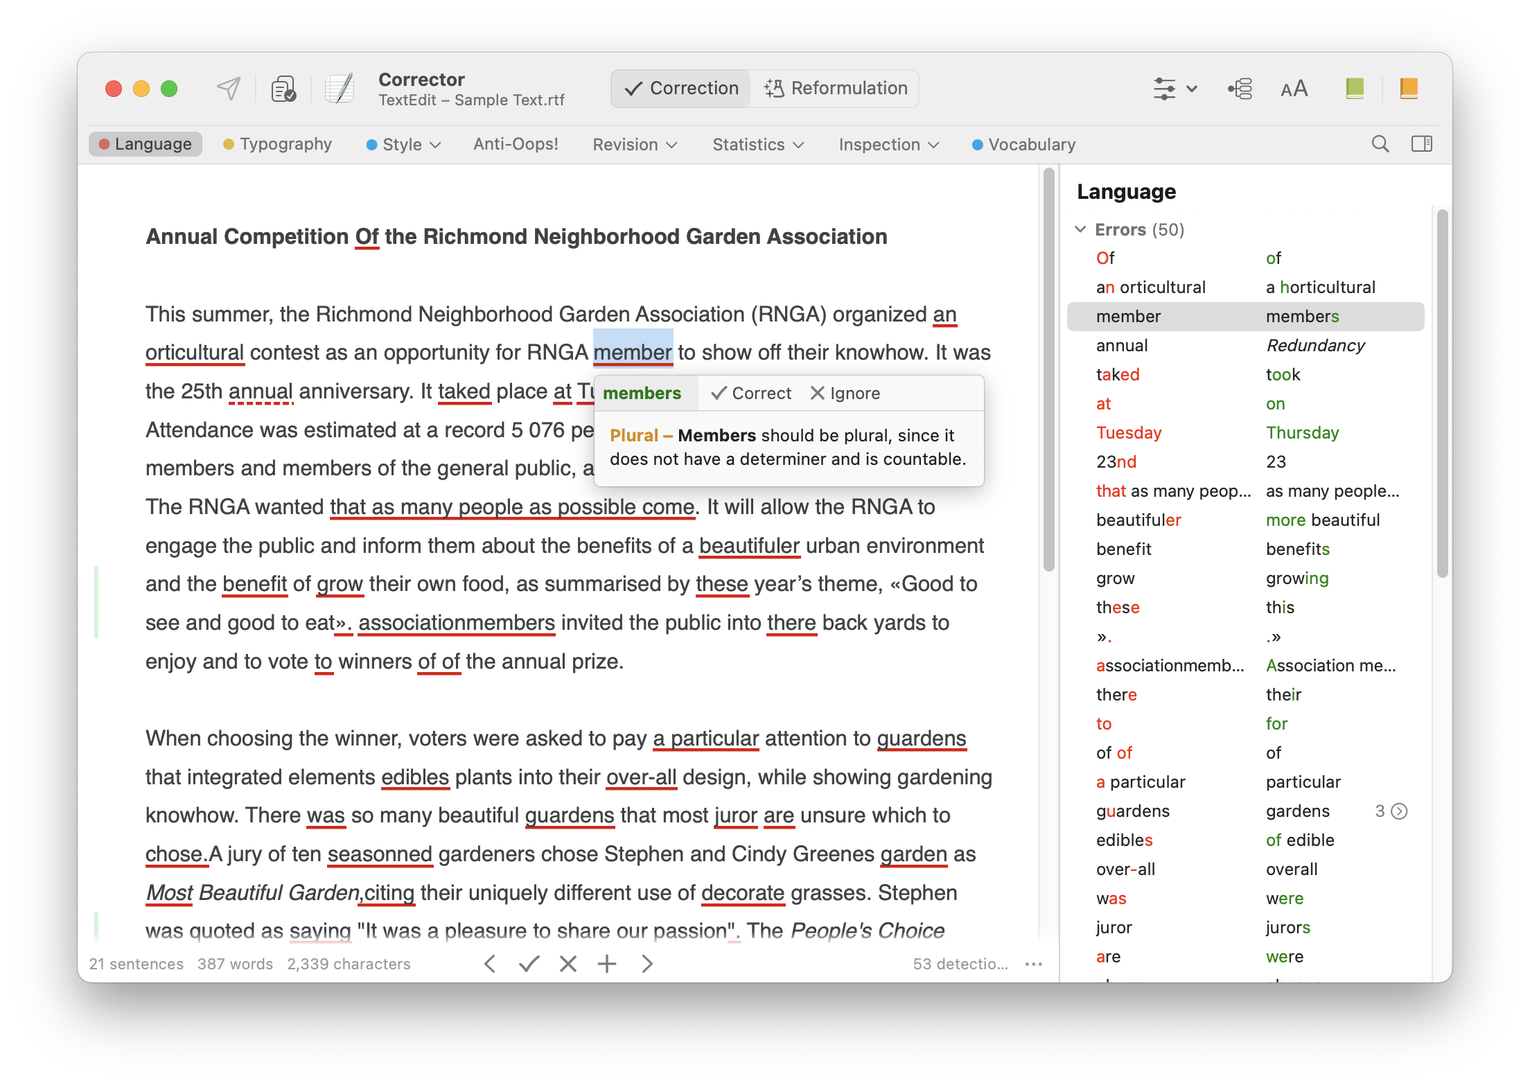Toggle the sidebar panel icon

tap(1422, 144)
